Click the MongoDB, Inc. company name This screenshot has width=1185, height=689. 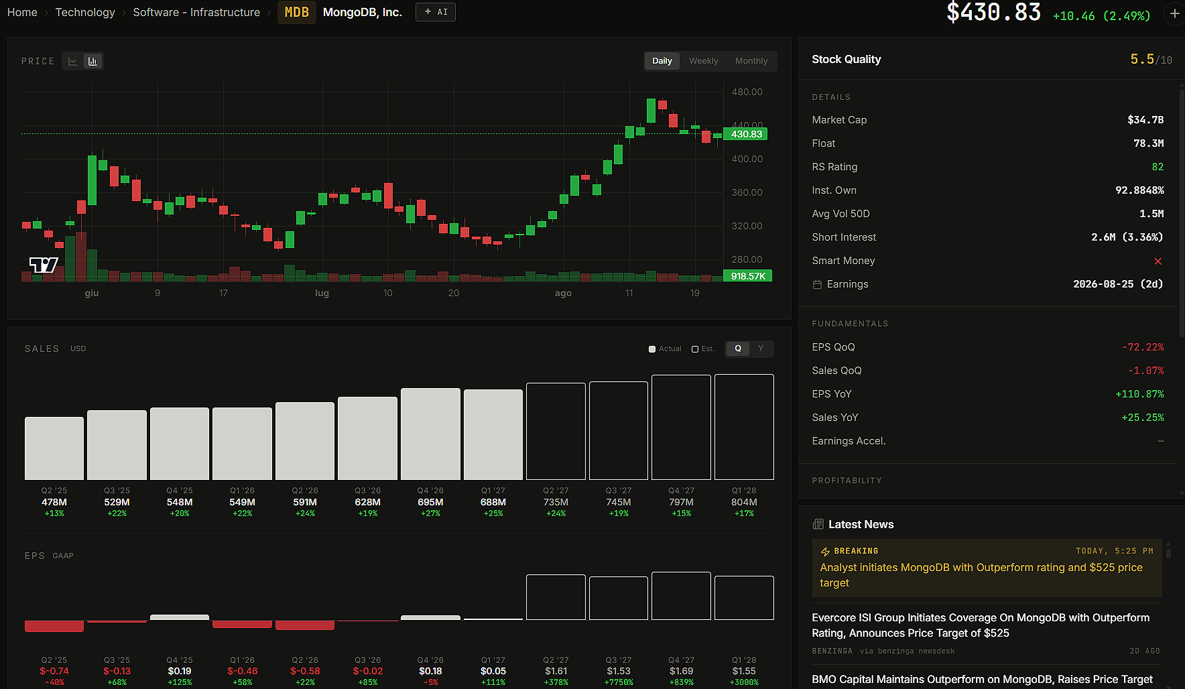coord(363,12)
